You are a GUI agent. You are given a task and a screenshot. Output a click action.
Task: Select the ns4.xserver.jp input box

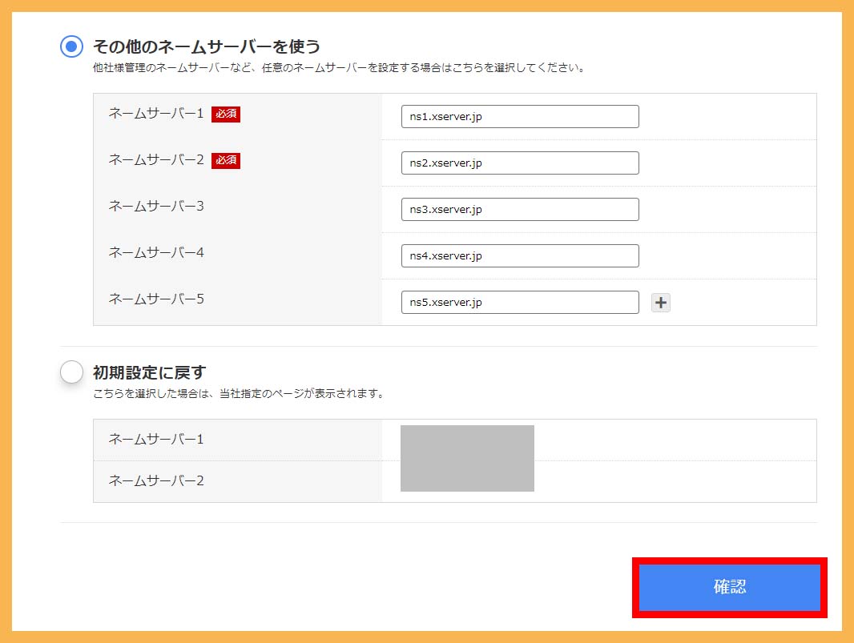[519, 256]
